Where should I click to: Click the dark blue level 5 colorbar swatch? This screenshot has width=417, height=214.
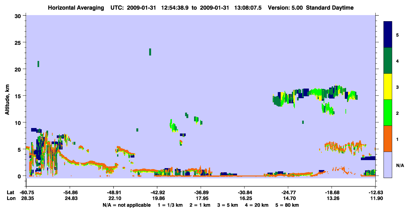pyautogui.click(x=388, y=35)
